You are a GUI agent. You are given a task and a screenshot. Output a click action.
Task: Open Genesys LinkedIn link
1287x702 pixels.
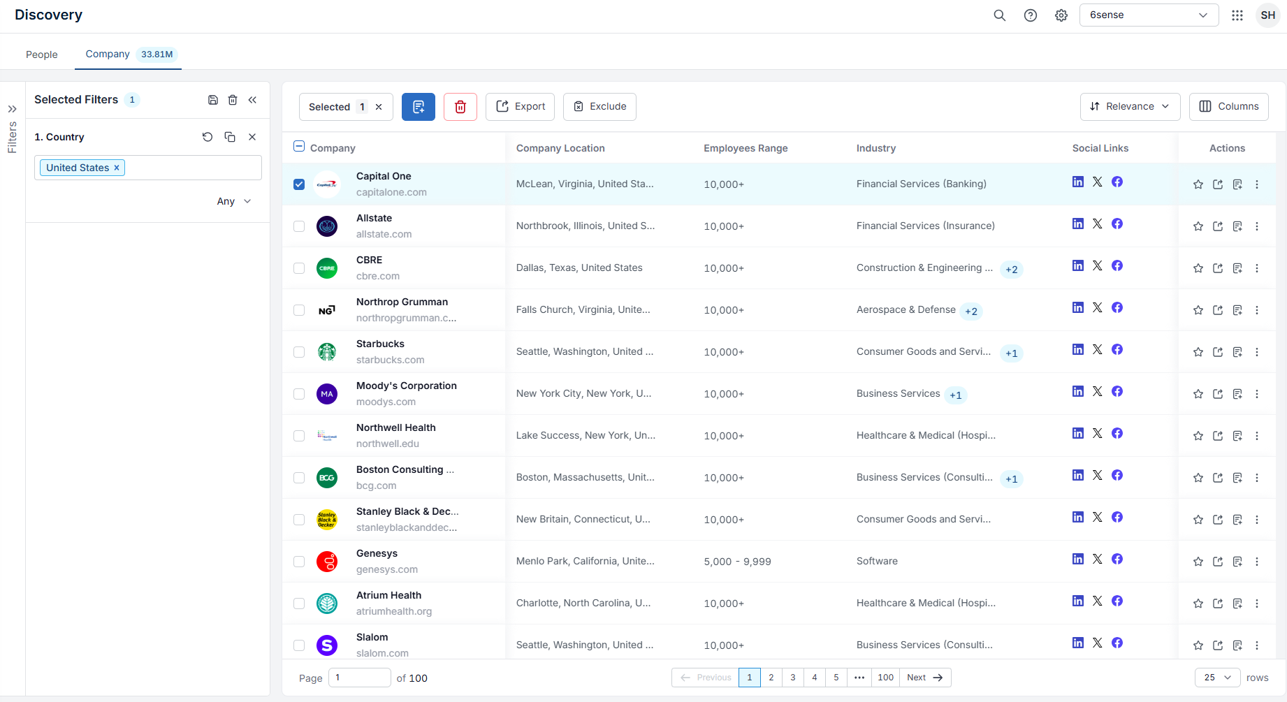click(1078, 559)
